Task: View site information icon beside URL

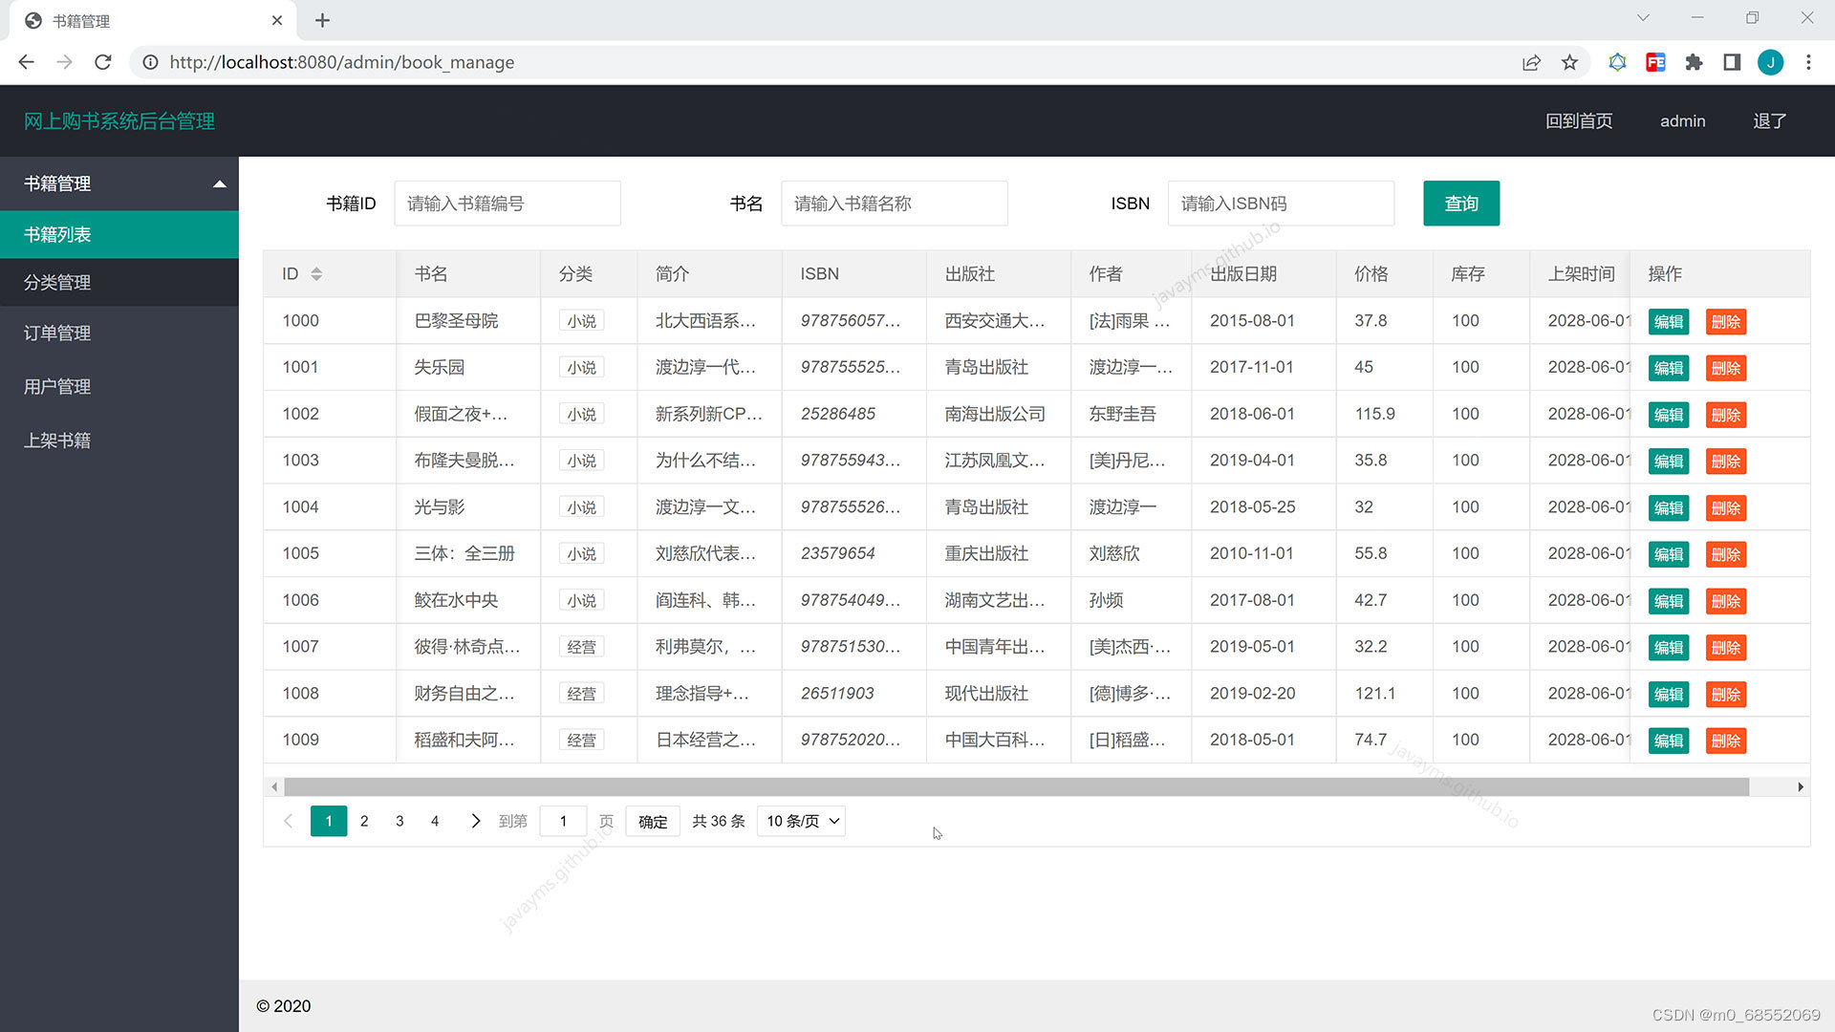Action: 150,62
